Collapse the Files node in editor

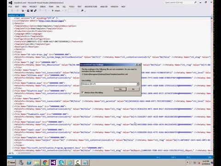coord(13,52)
